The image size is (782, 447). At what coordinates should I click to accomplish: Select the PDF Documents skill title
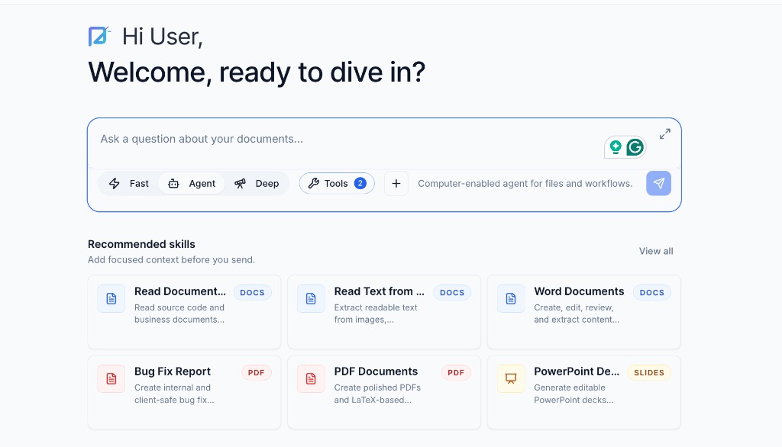click(376, 371)
